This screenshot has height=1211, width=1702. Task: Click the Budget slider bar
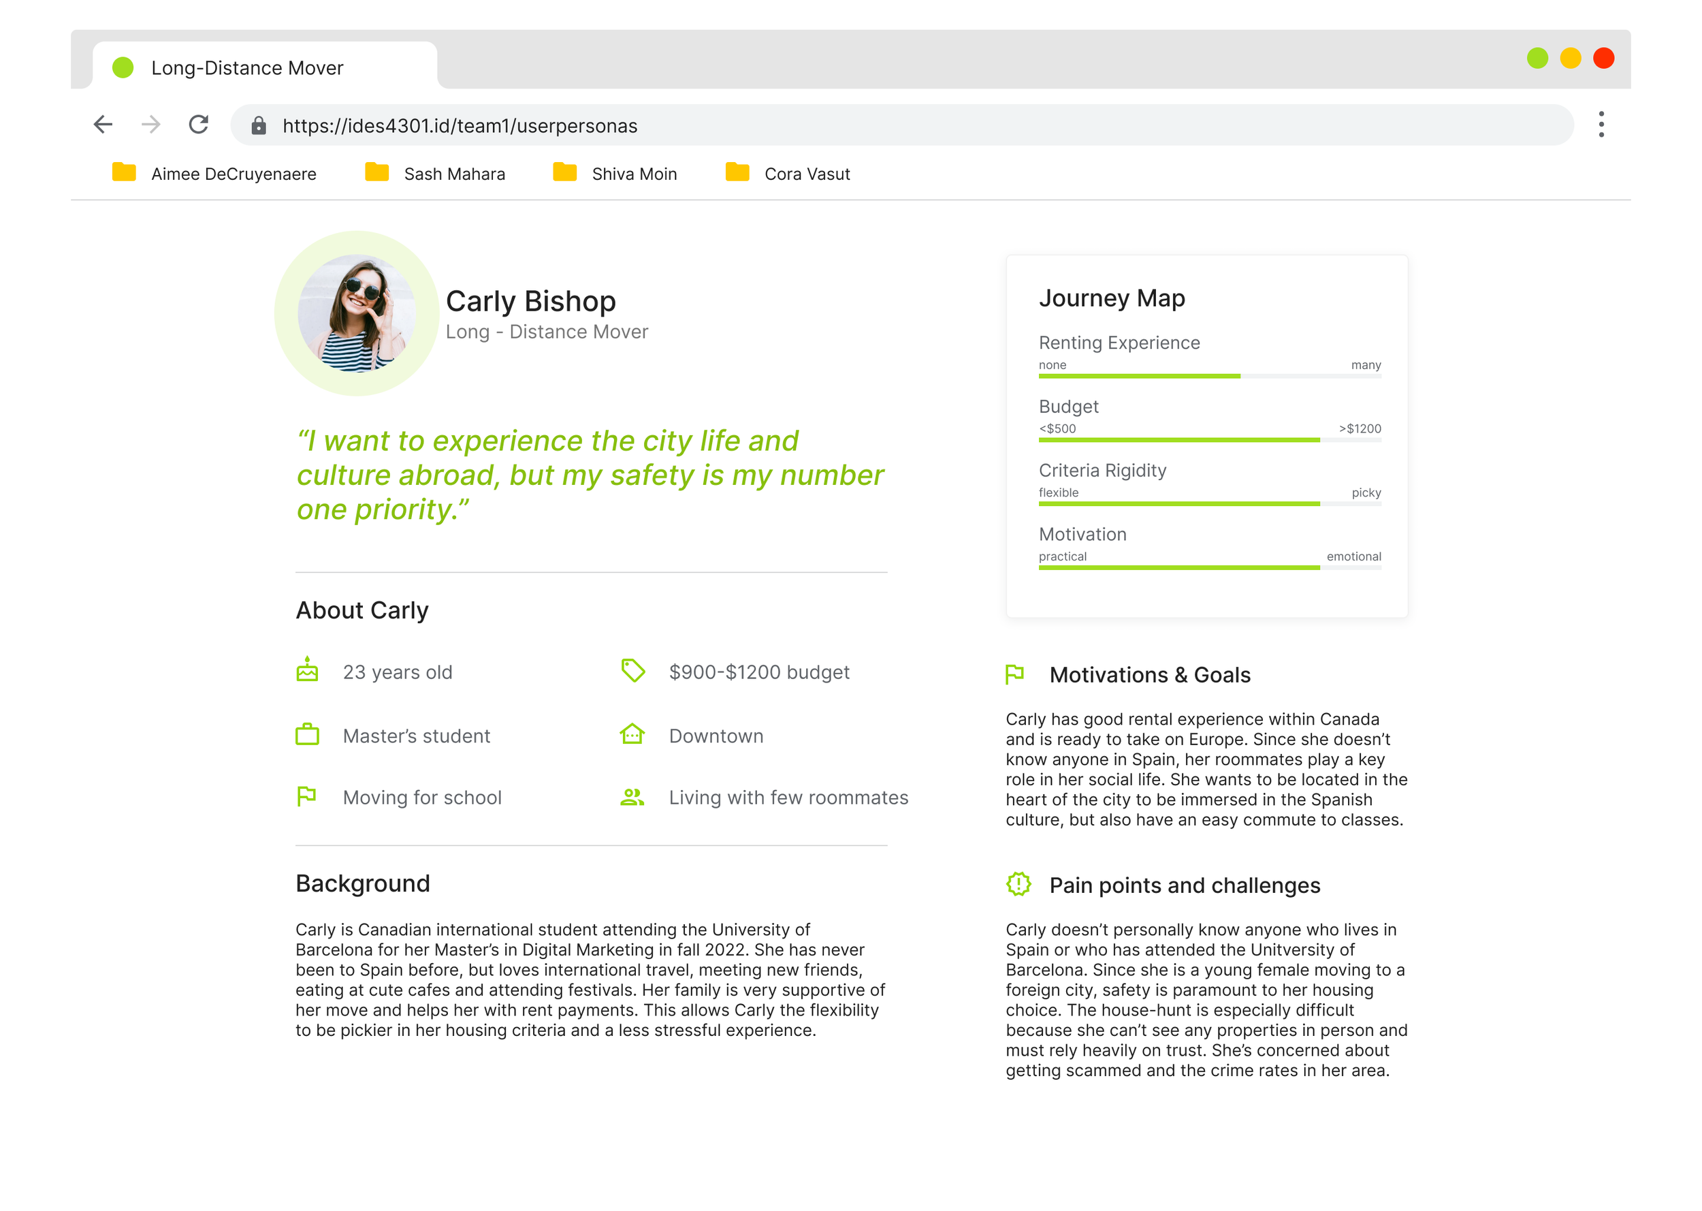tap(1209, 439)
